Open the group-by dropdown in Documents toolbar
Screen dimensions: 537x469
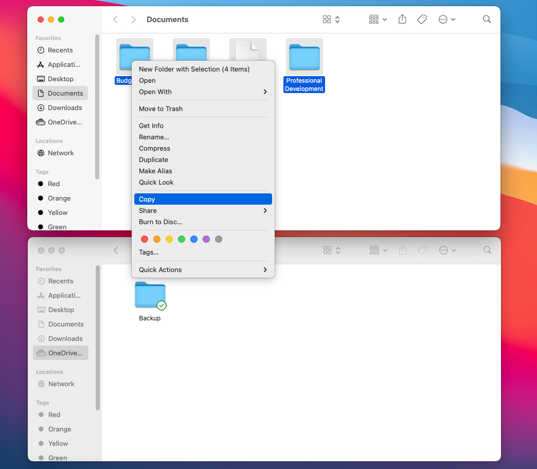[378, 20]
